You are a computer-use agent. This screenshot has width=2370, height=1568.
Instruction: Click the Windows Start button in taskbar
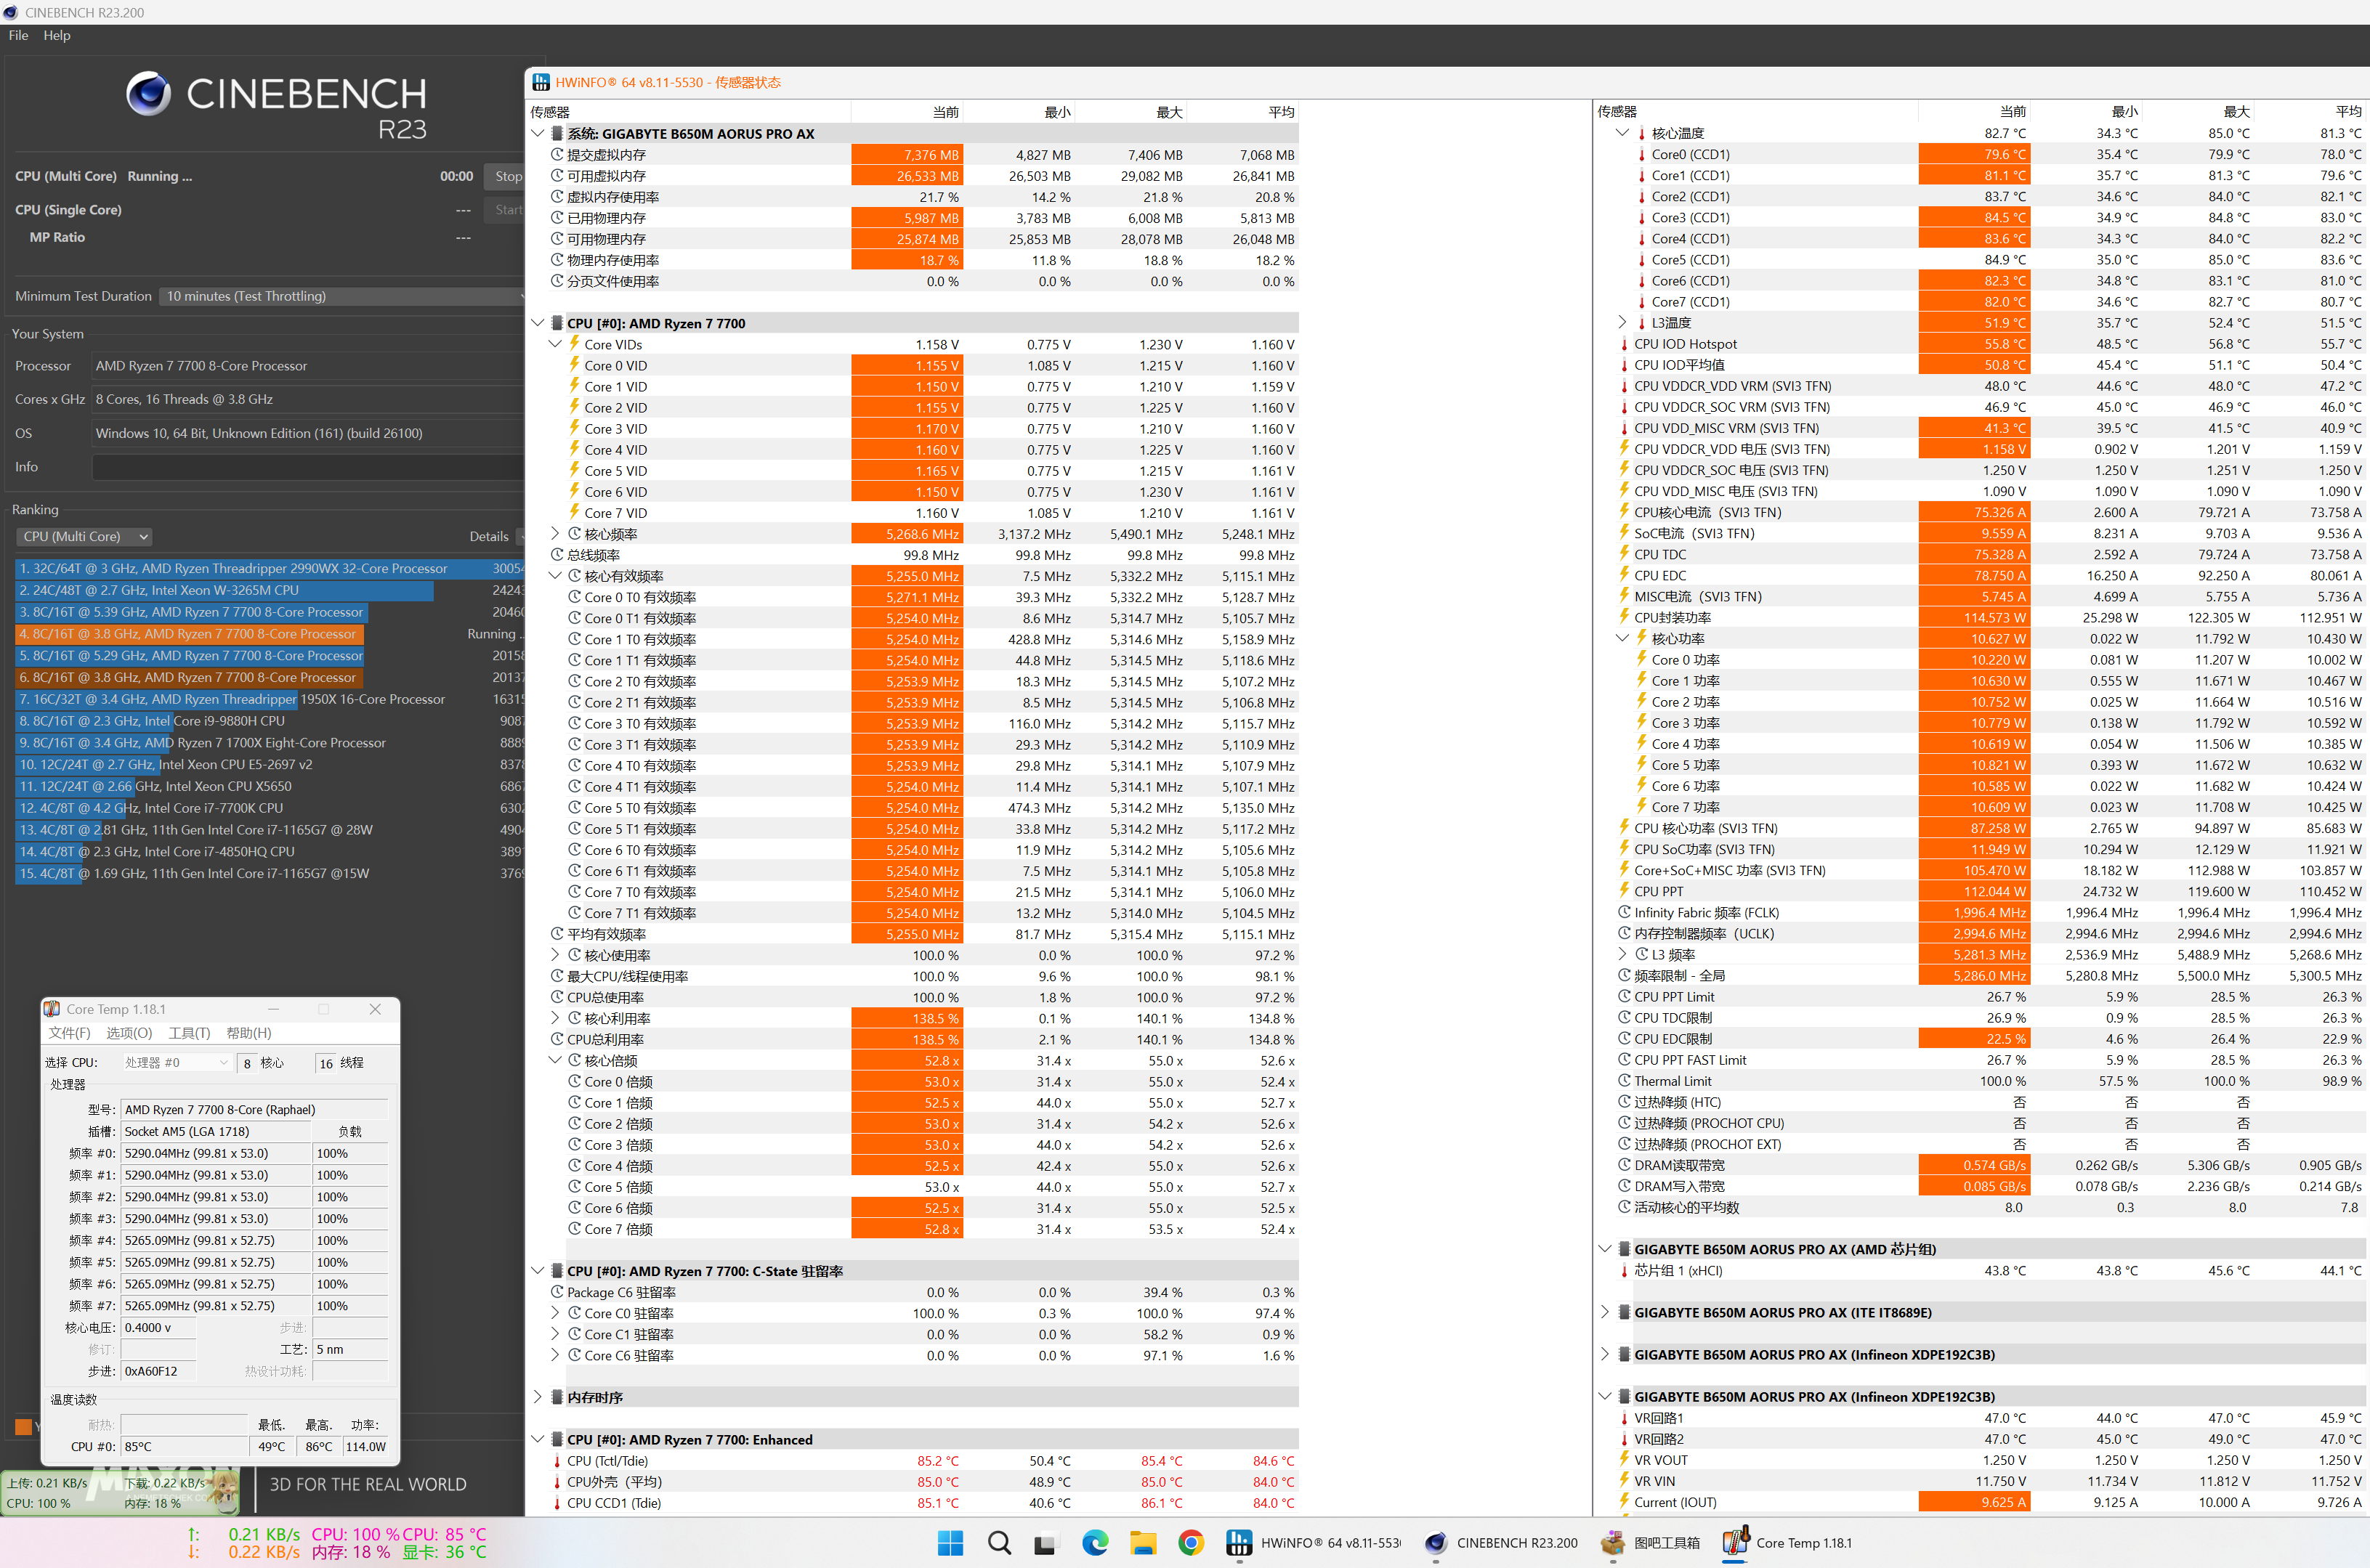click(x=950, y=1543)
